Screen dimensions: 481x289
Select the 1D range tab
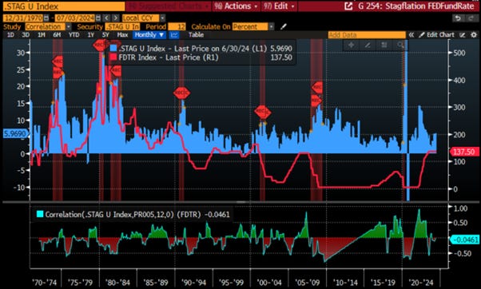click(10, 35)
